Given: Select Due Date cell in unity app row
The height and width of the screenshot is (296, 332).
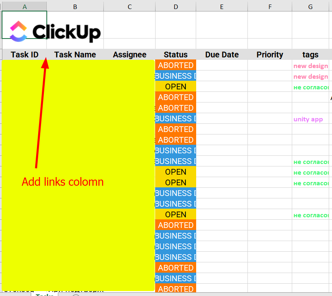Looking at the screenshot, I should (x=222, y=118).
